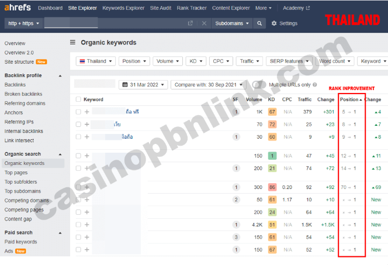388x265 pixels.
Task: Collapse the Paid search section
Action: (x=60, y=233)
